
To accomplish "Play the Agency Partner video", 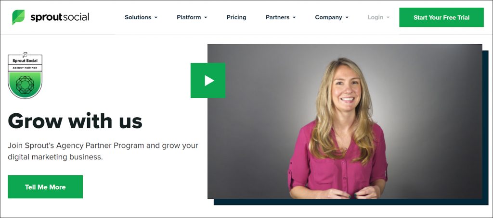I will tap(208, 81).
